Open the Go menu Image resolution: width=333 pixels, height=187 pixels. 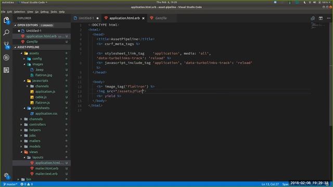(x=37, y=12)
